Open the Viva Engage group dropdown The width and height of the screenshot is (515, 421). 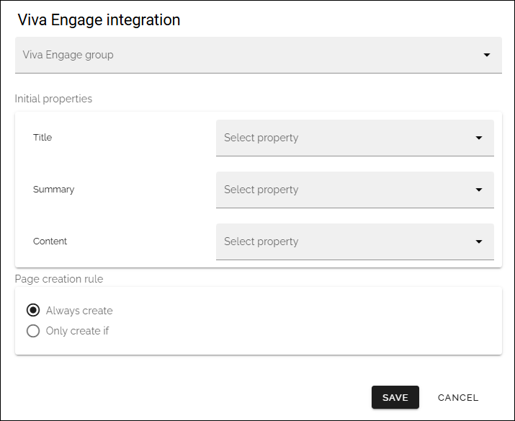click(x=258, y=55)
